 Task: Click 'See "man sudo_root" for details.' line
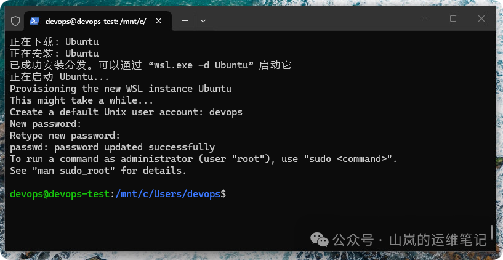pyautogui.click(x=98, y=171)
